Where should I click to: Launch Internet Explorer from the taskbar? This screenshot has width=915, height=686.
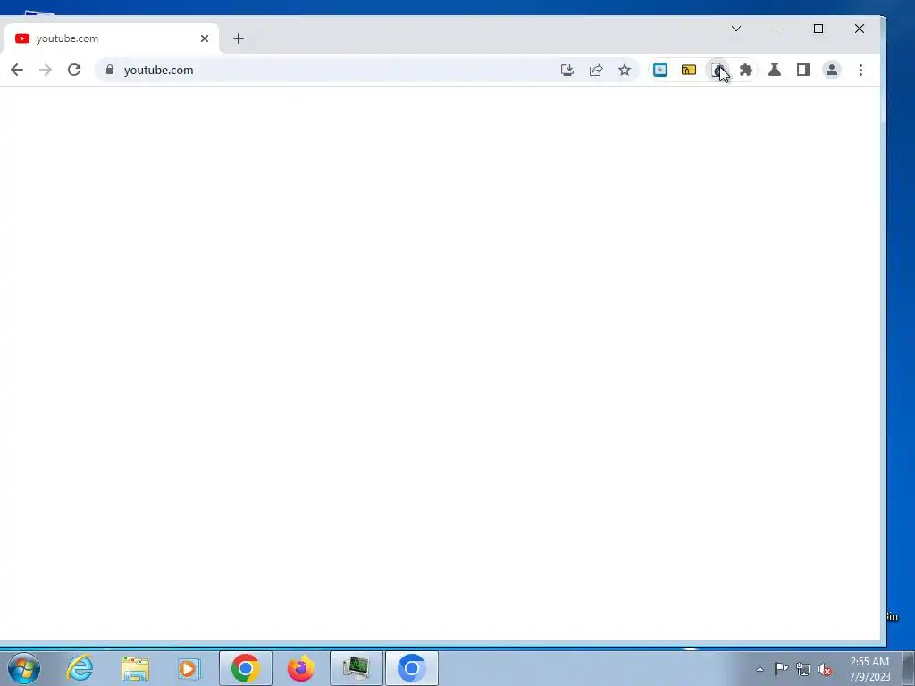point(80,668)
